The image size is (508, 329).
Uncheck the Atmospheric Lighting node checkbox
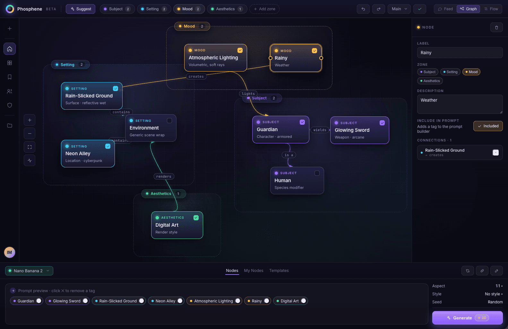(240, 50)
